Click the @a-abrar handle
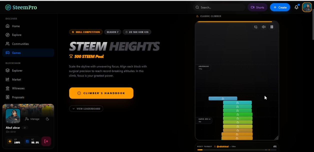The width and height of the screenshot is (314, 152). point(11,131)
